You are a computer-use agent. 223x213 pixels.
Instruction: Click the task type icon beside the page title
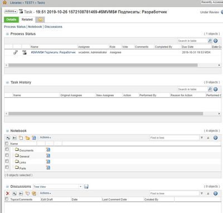click(x=21, y=11)
